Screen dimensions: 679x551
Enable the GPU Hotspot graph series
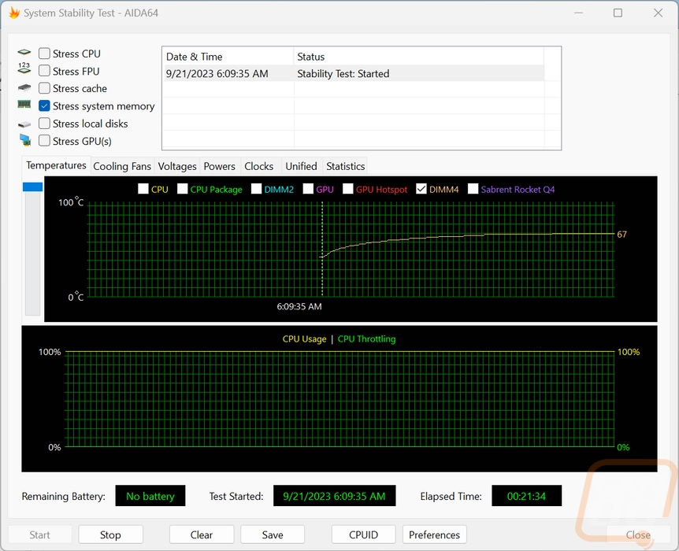coord(347,189)
